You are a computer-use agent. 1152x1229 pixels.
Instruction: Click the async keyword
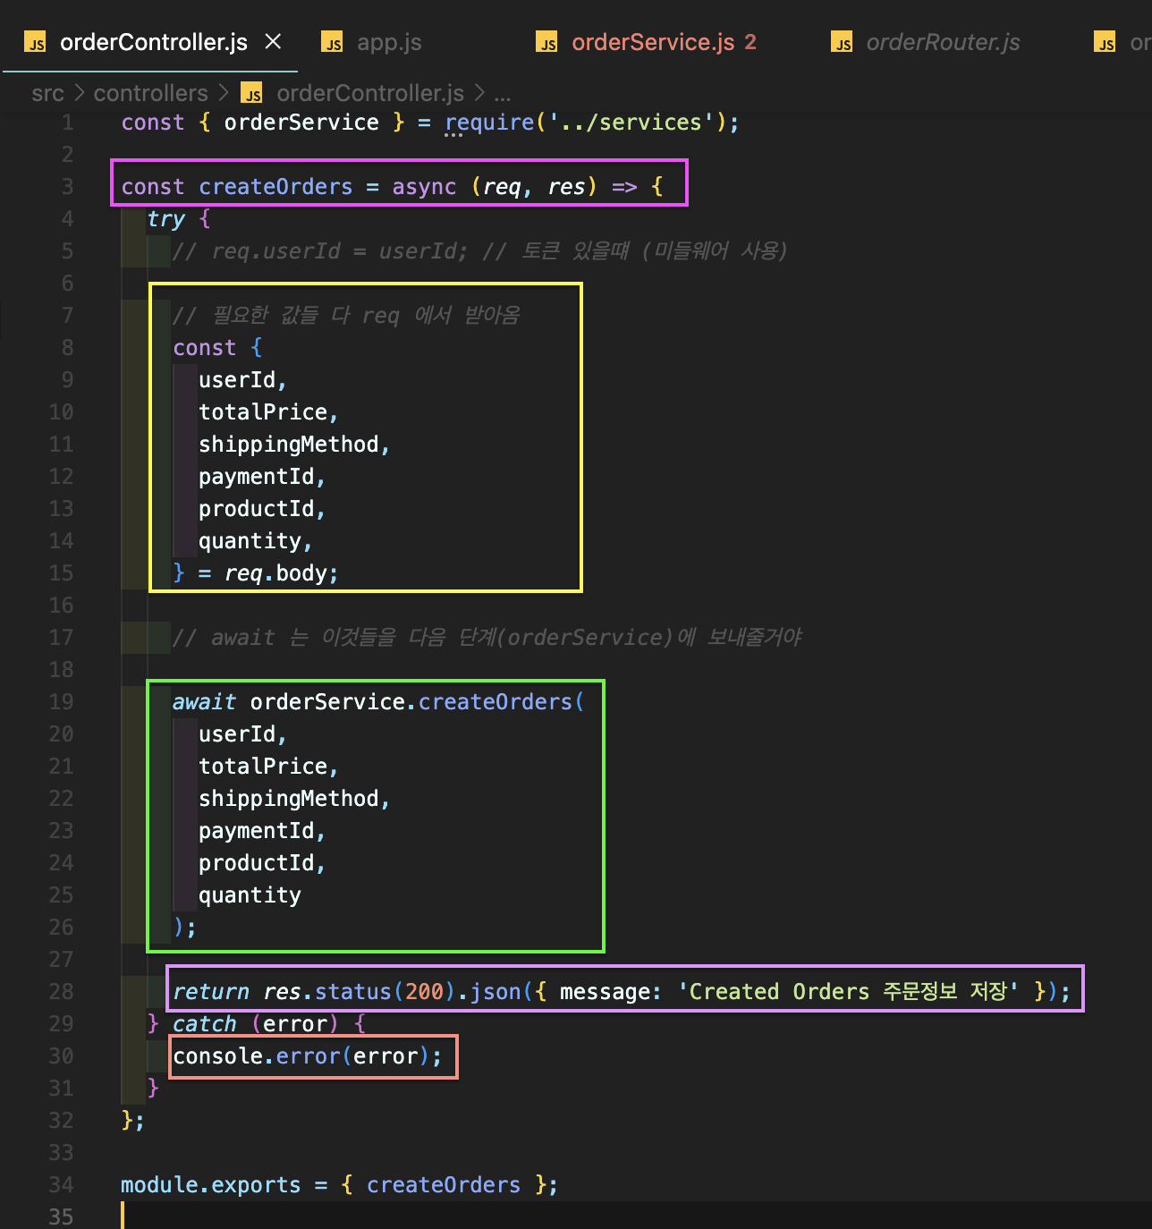(424, 187)
